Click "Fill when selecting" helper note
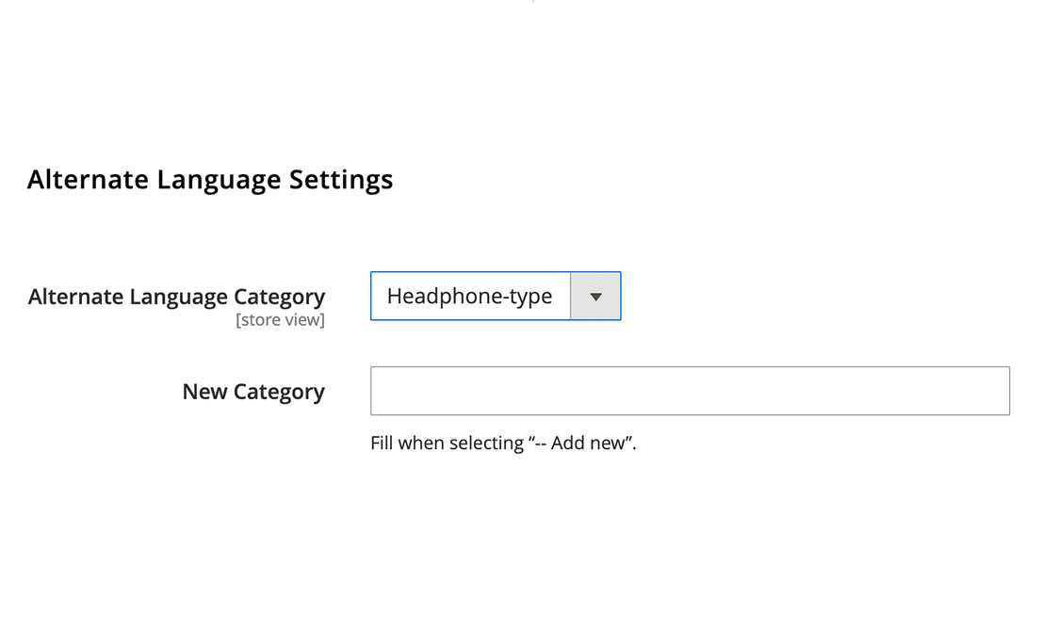The width and height of the screenshot is (1042, 629). coord(447,443)
